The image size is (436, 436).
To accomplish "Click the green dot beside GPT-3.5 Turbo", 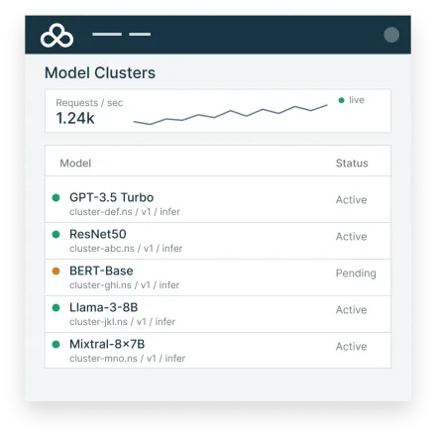I will tap(56, 197).
